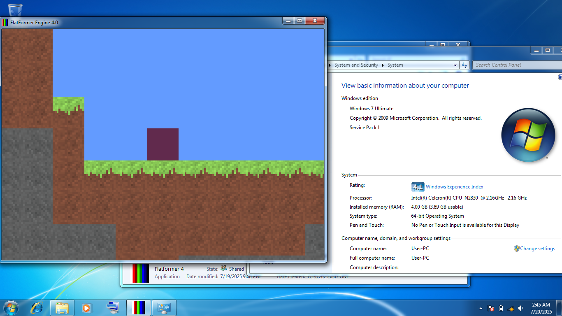This screenshot has height=316, width=562.
Task: Open Windows Explorer from the taskbar
Action: coord(62,308)
